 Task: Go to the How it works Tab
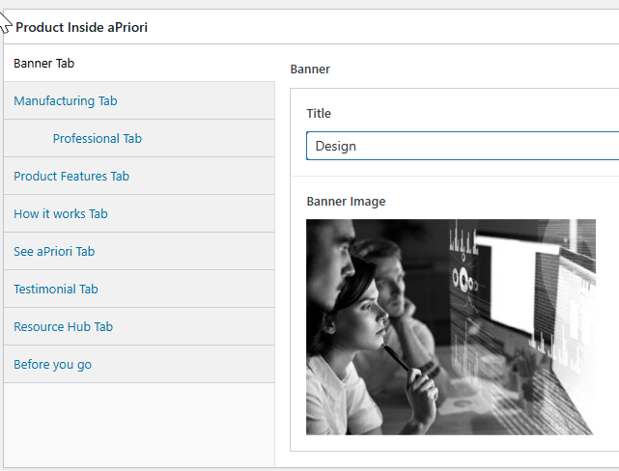coord(139,214)
